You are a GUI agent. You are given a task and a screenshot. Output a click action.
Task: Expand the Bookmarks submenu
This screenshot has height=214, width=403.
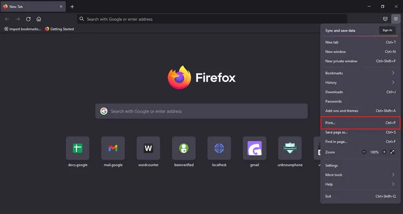click(x=360, y=73)
